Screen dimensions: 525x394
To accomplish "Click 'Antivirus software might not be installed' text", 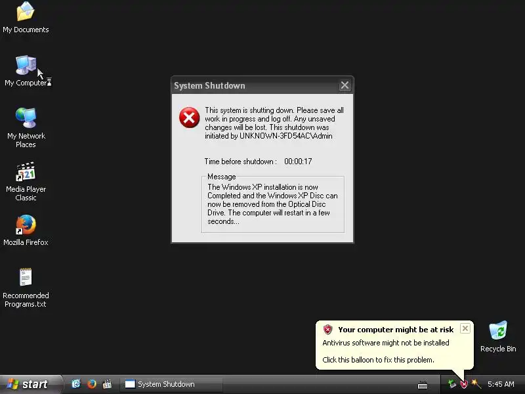I will (386, 343).
